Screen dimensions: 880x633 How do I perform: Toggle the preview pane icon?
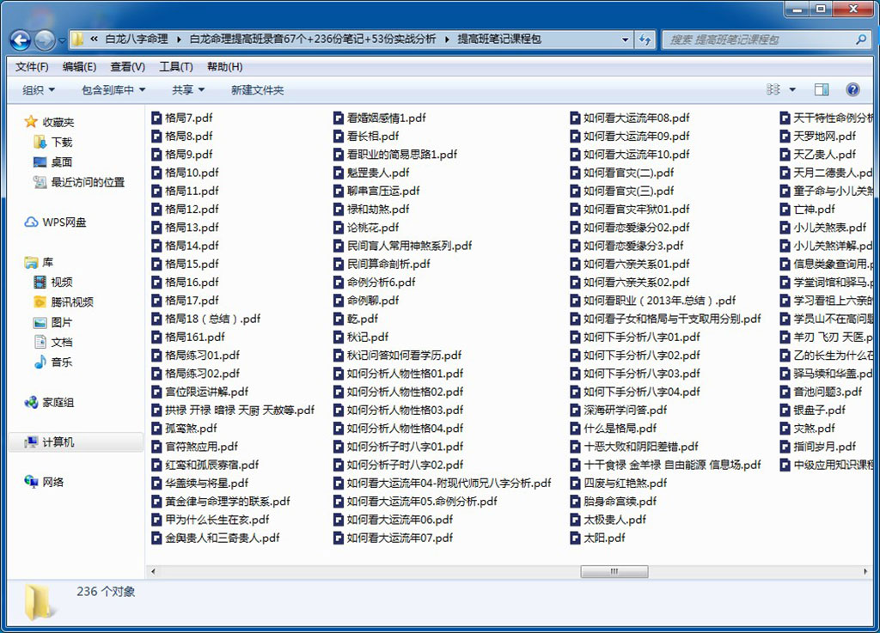point(821,89)
